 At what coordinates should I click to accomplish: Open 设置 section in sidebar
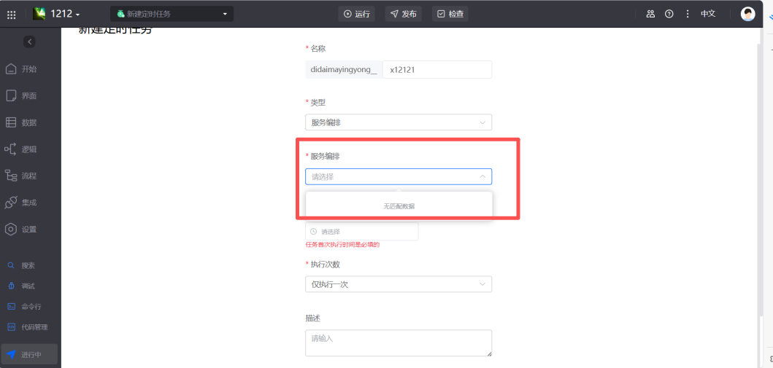point(21,230)
